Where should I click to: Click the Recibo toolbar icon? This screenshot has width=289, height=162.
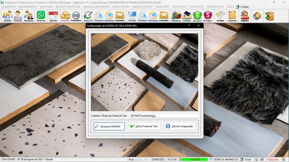tap(220, 16)
